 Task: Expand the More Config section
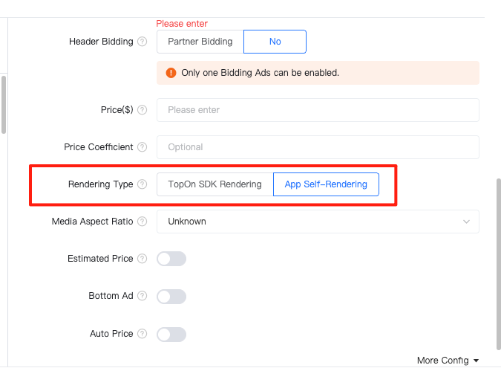(448, 361)
